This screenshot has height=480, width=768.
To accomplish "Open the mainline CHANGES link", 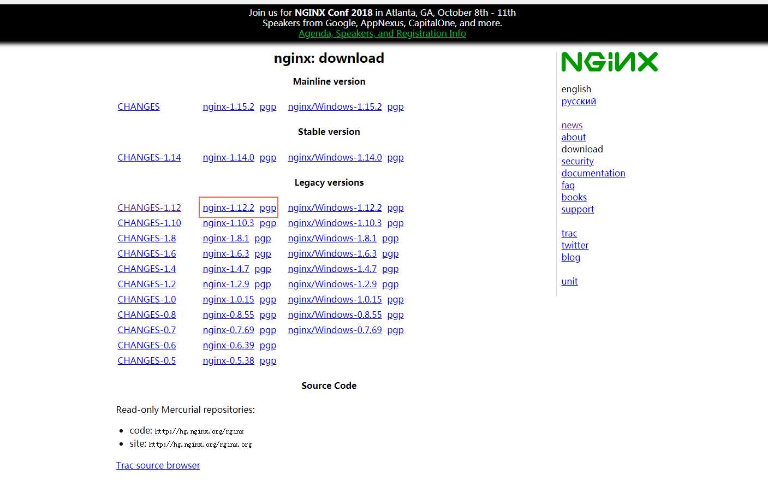I will [139, 106].
